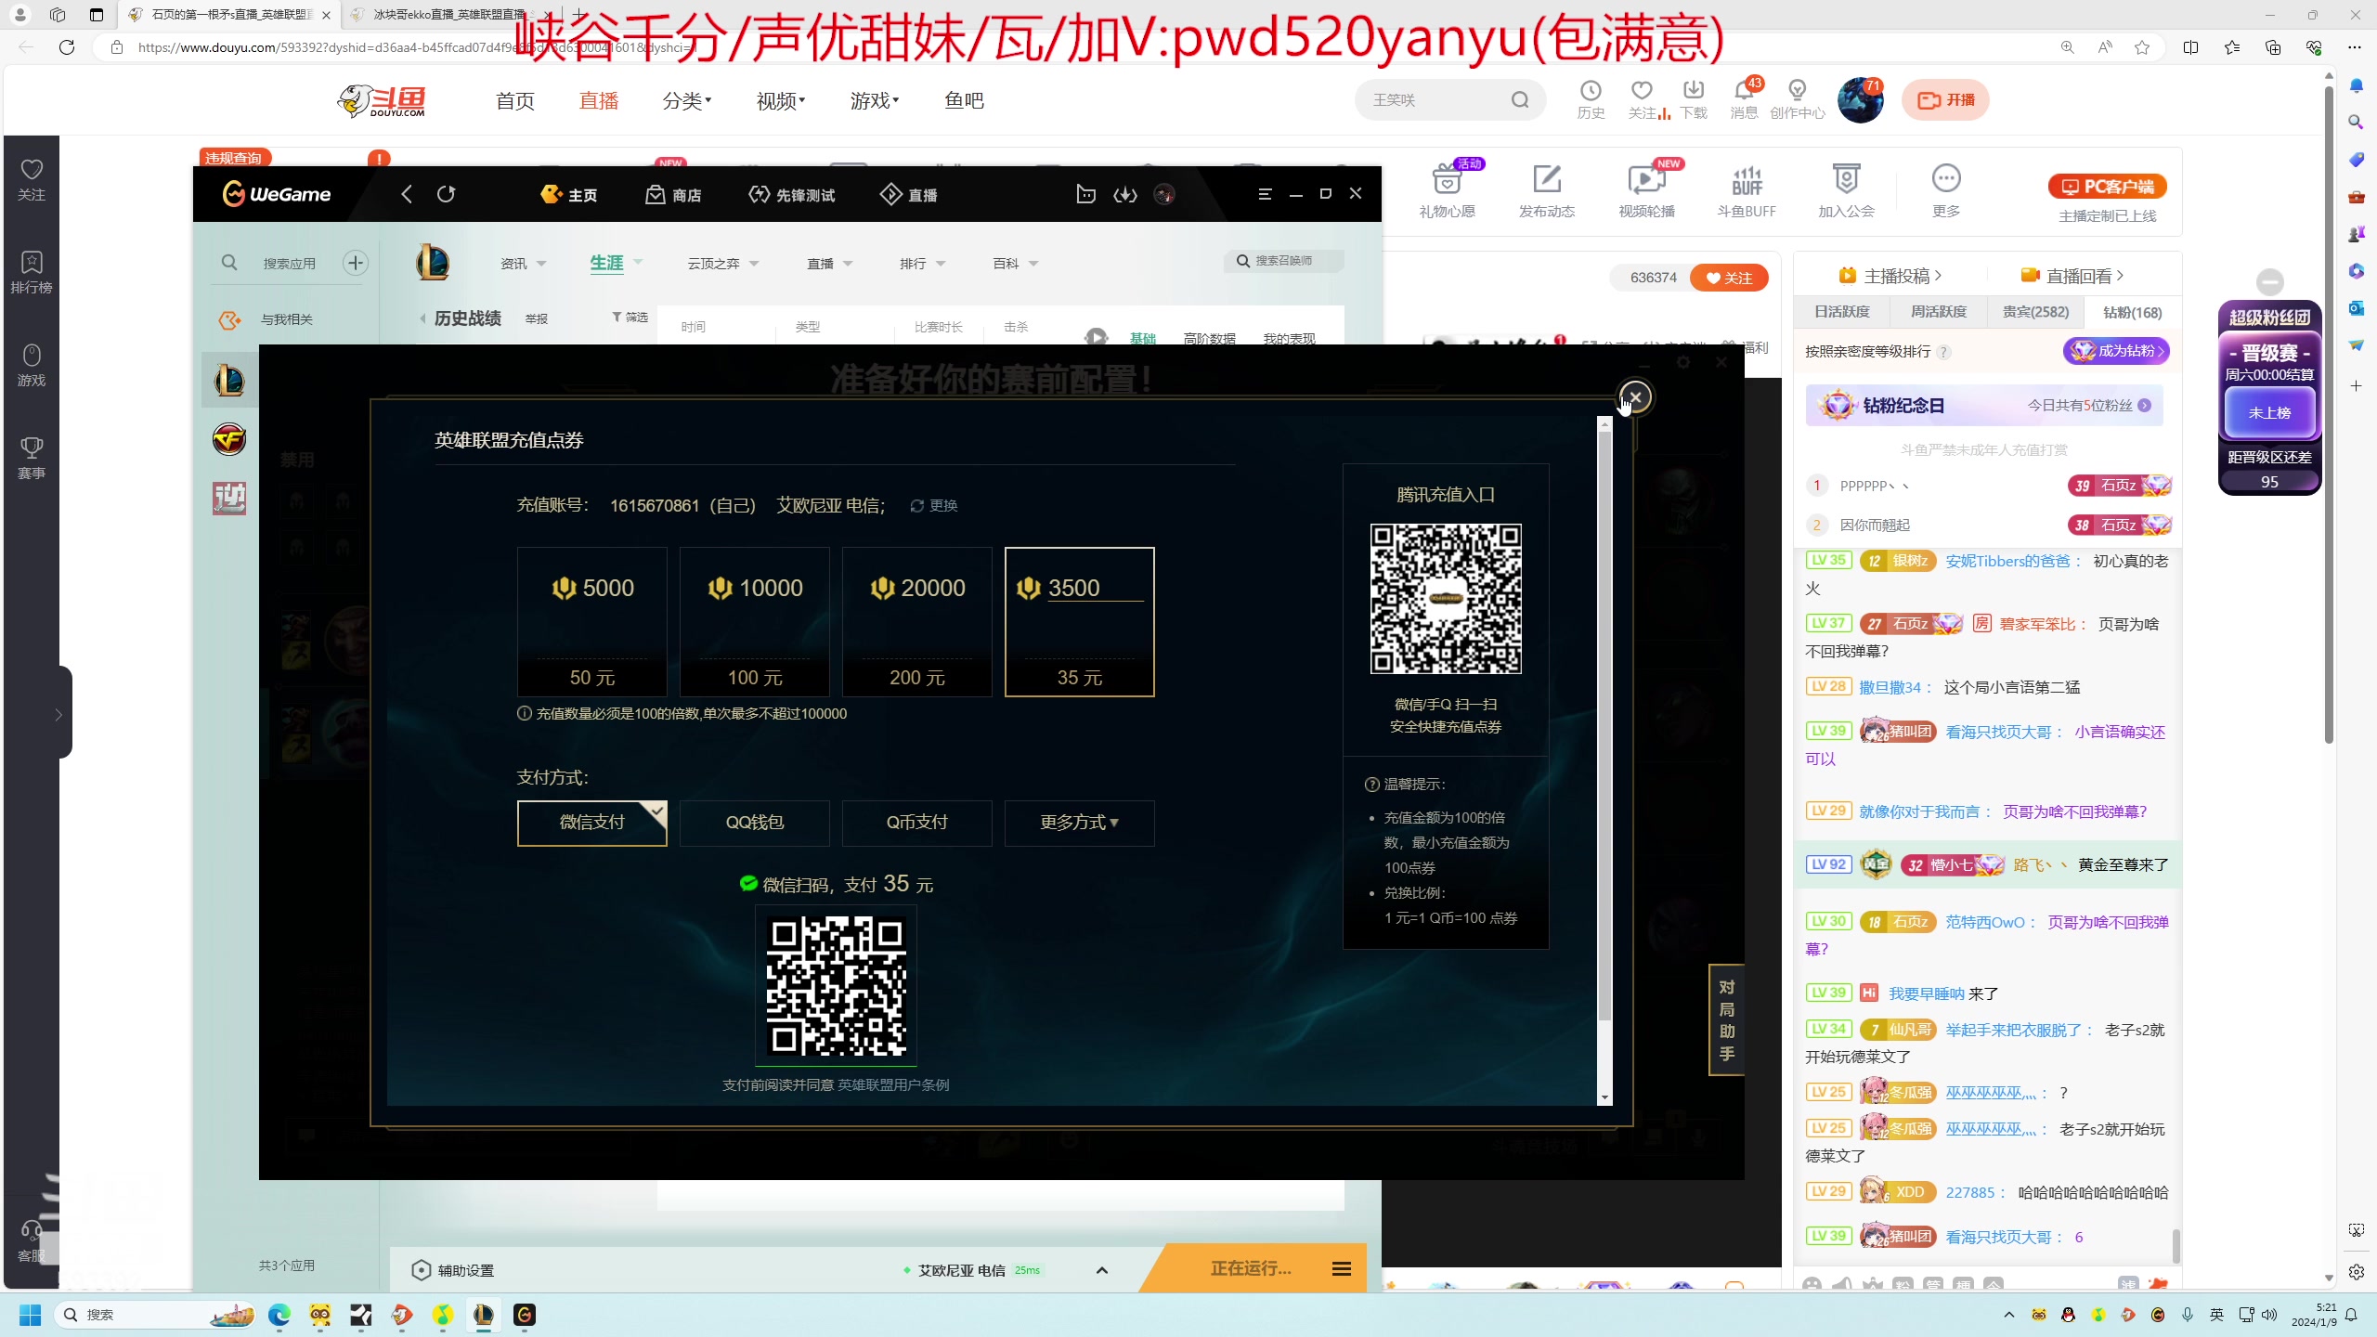Go back in WeGame navigation
Screen dimensions: 2377x1337
click(407, 194)
